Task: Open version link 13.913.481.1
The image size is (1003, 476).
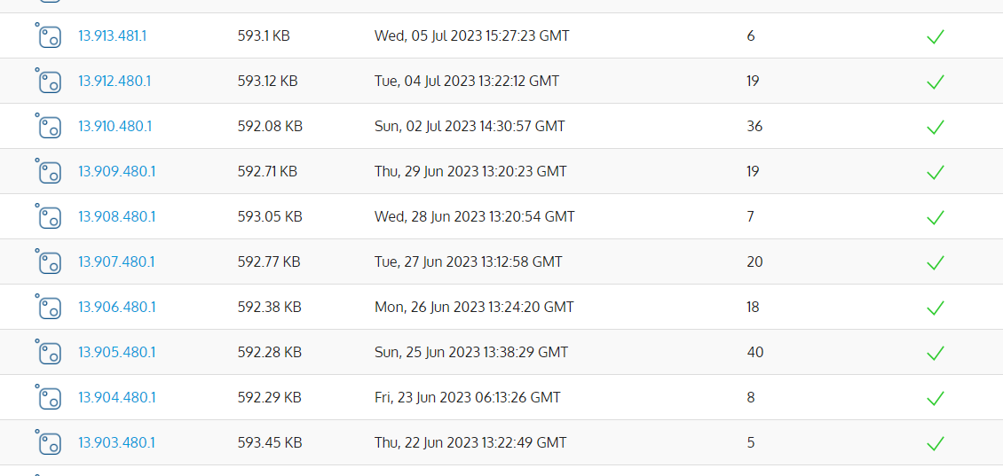Action: pyautogui.click(x=113, y=35)
